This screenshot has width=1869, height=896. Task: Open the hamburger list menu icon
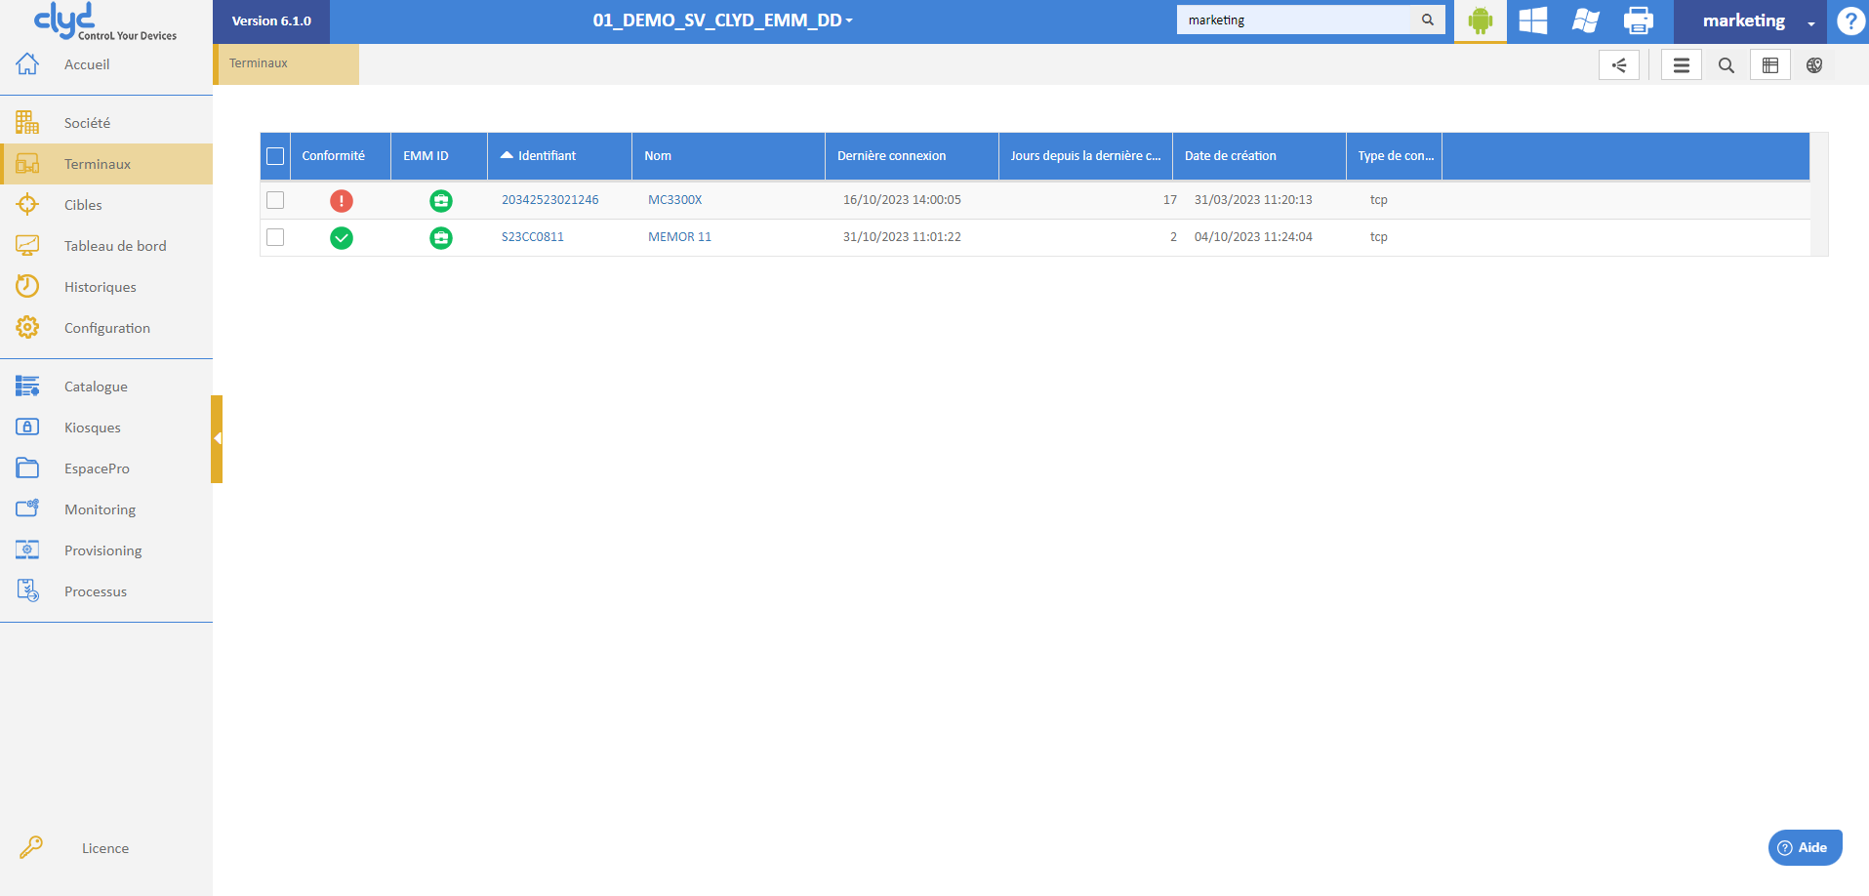(1682, 65)
